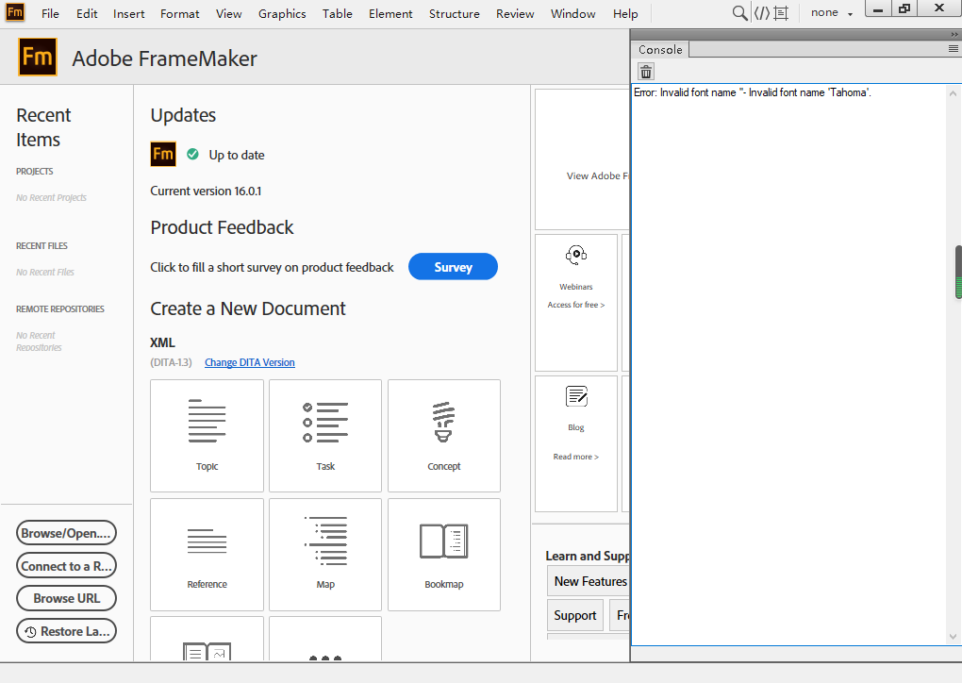The height and width of the screenshot is (683, 962).
Task: Open the Help menu
Action: point(625,13)
